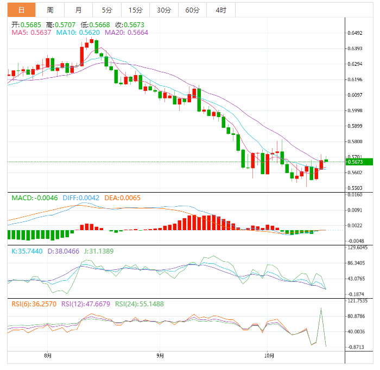This screenshot has height=370, width=380.
Task: Click the low price 低:0.5668 value
Action: pyautogui.click(x=95, y=25)
